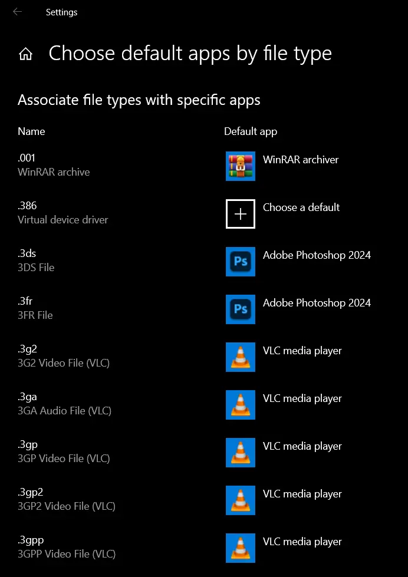Click the Name column header

pos(31,131)
